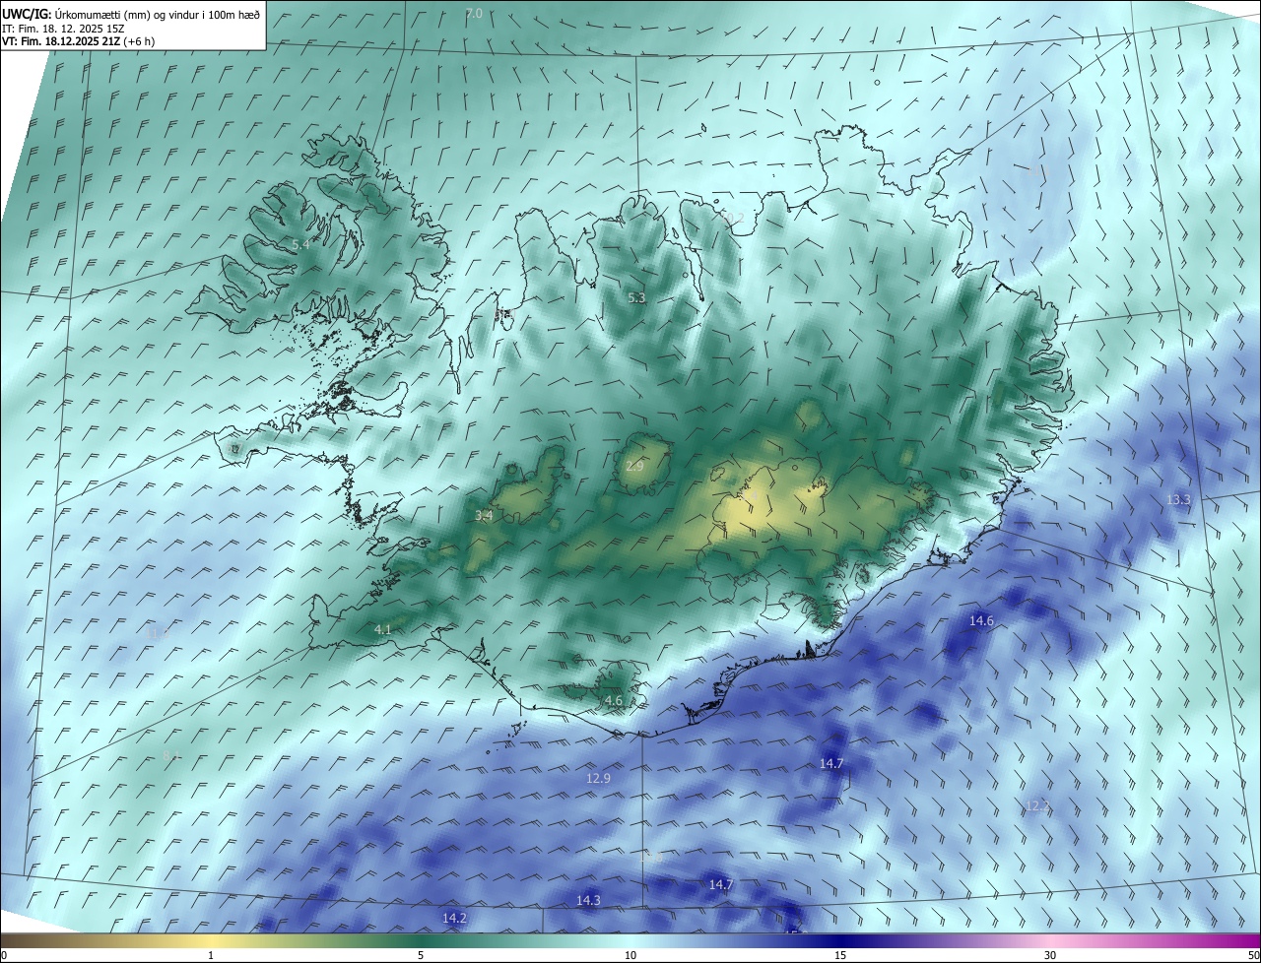Click the 13.3 value label in the east
The height and width of the screenshot is (963, 1261).
(x=1178, y=500)
